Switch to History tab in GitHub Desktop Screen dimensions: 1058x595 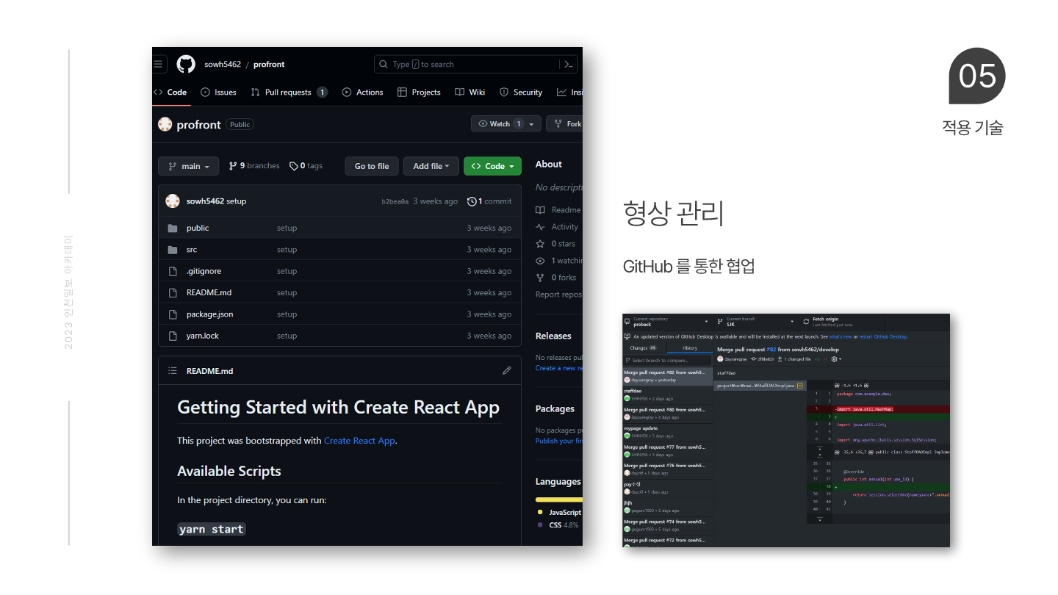(x=690, y=348)
